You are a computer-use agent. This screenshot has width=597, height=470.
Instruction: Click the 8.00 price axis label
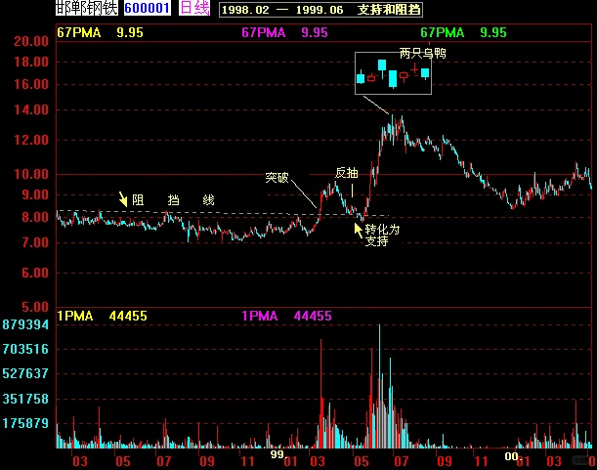pyautogui.click(x=35, y=218)
